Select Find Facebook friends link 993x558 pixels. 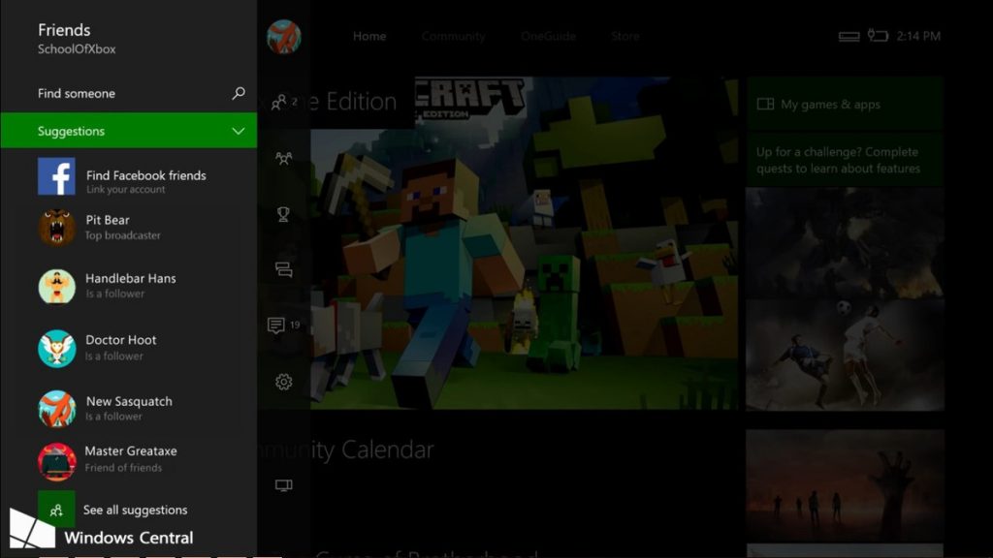[146, 175]
